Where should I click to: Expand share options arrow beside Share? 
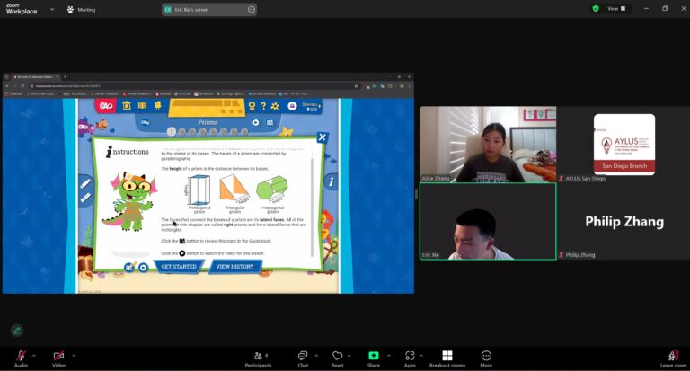coord(388,355)
